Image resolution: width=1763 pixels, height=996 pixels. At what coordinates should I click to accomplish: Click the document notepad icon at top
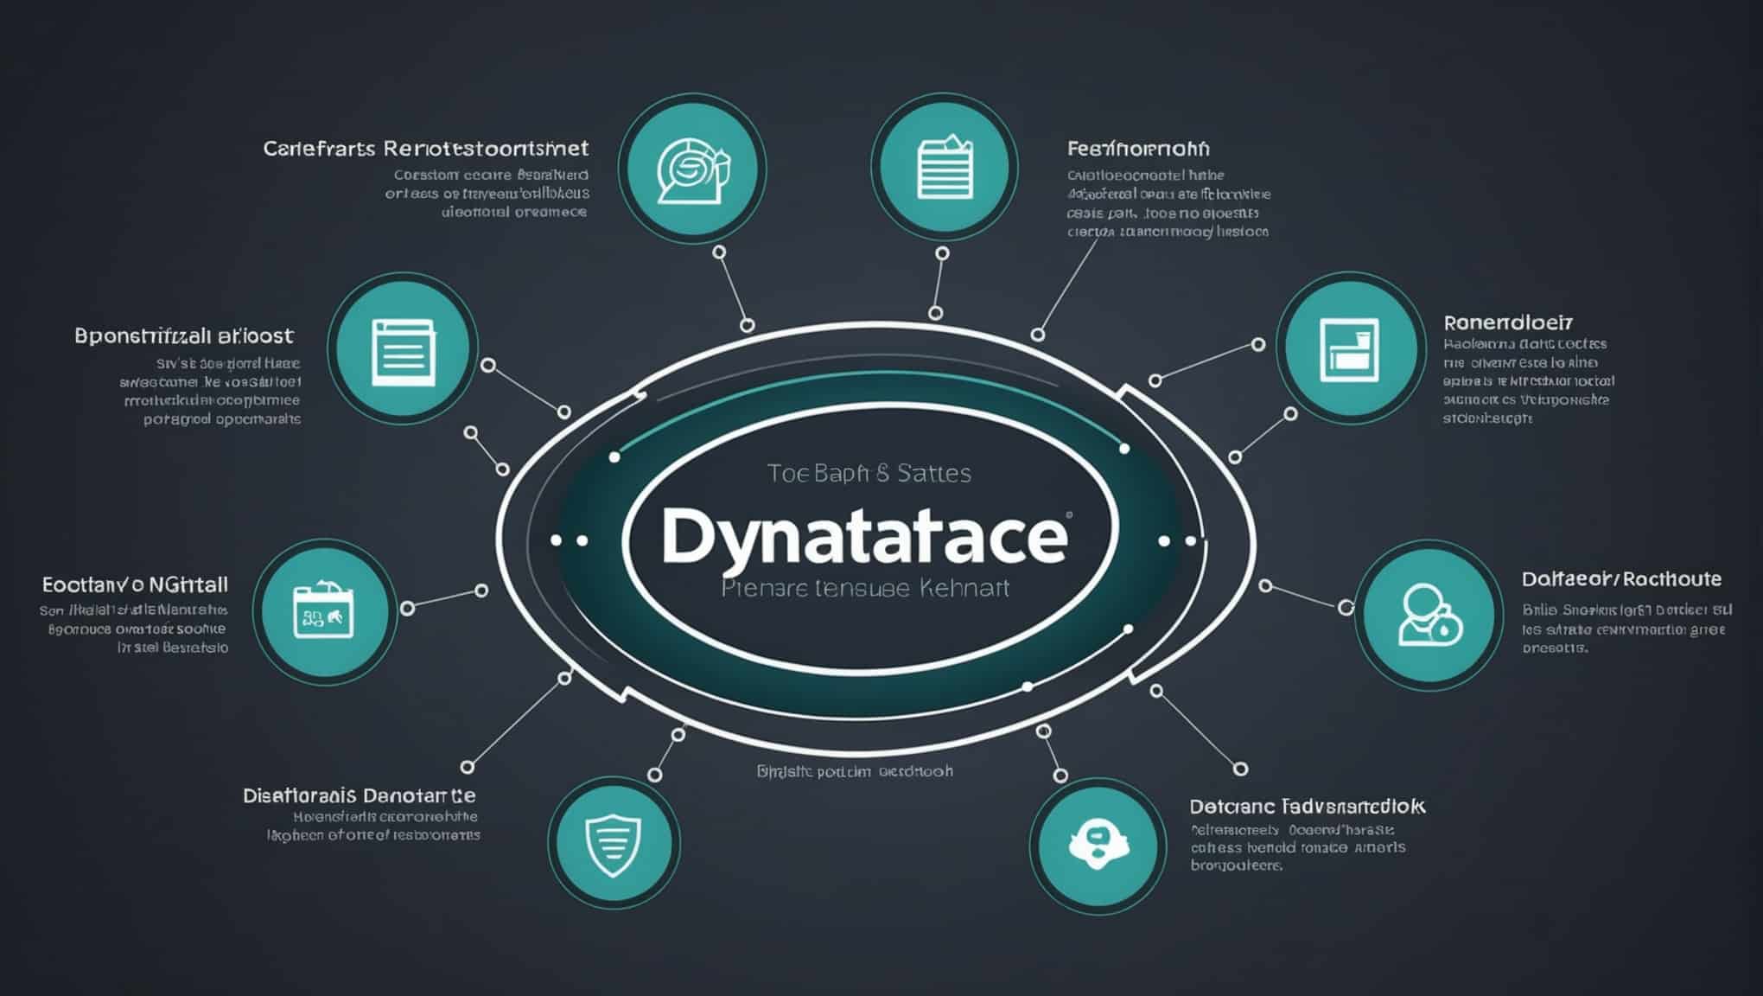944,167
